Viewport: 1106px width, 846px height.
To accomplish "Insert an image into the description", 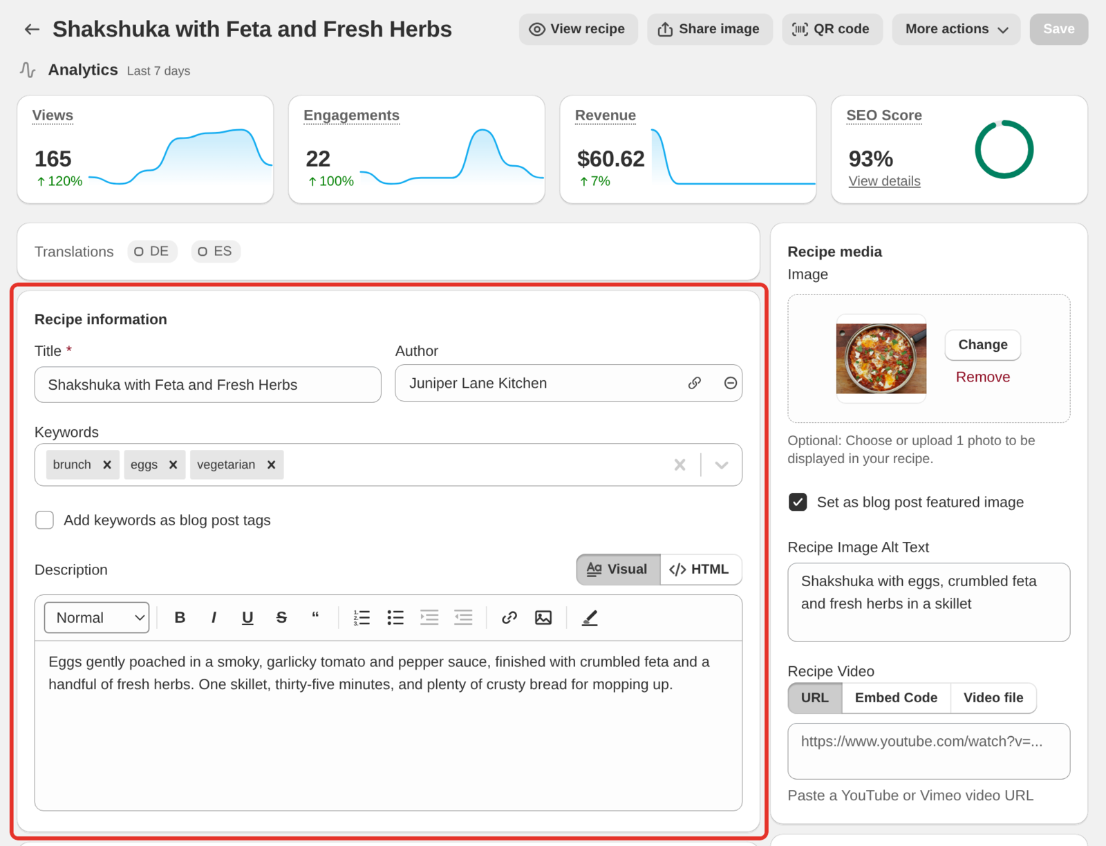I will 543,618.
